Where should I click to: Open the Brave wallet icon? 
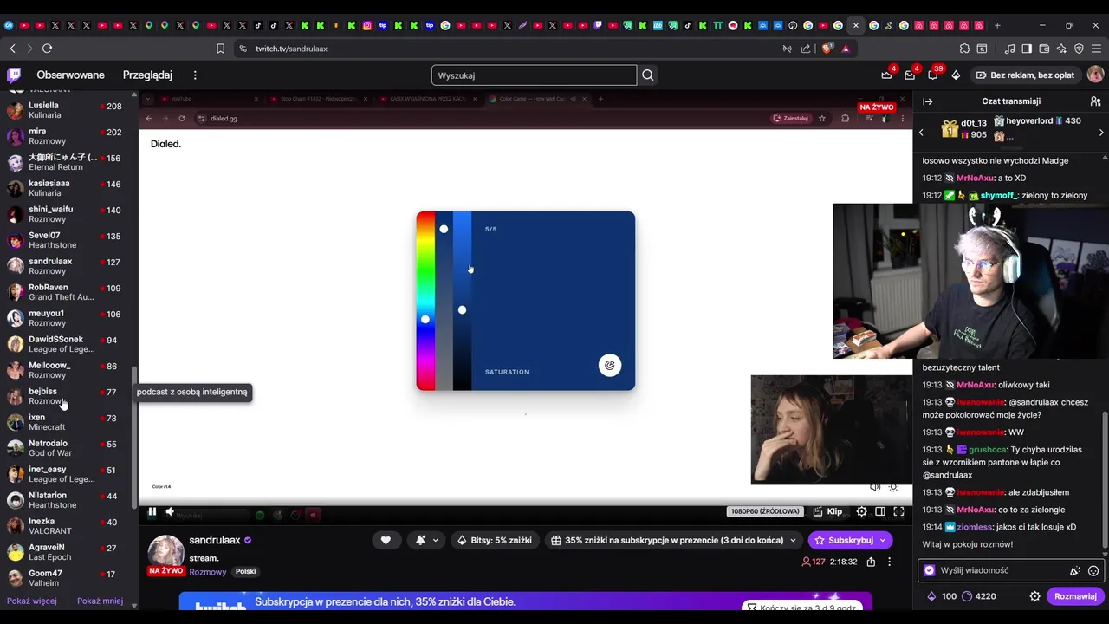tap(1045, 49)
